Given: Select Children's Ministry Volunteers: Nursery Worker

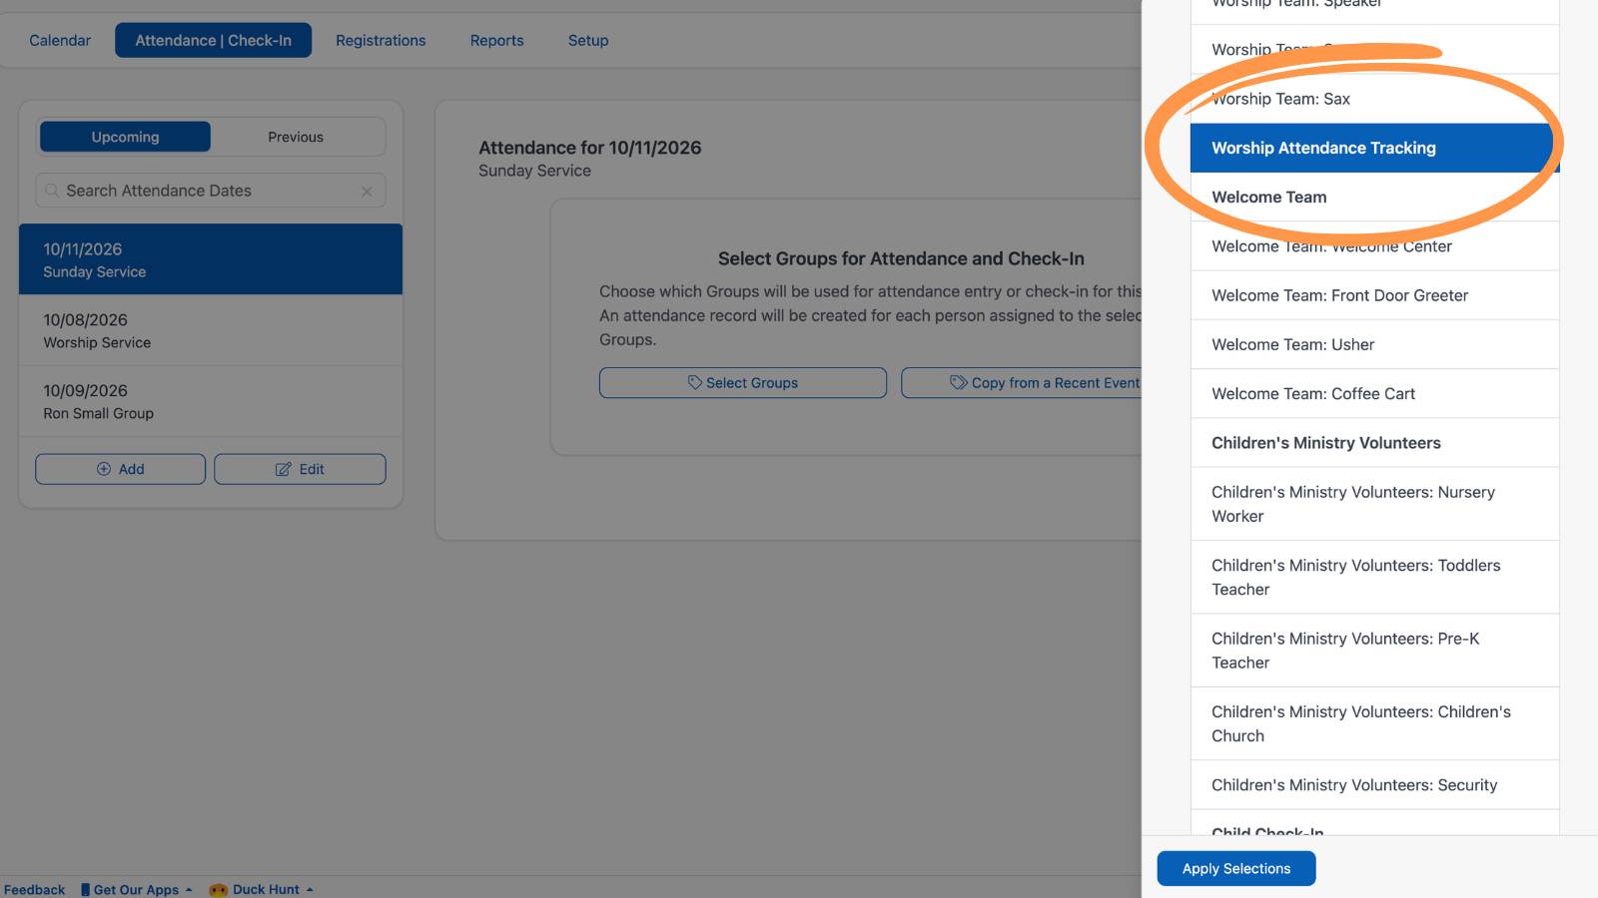Looking at the screenshot, I should 1374,504.
